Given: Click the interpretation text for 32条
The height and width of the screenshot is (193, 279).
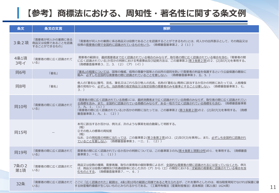Looking at the screenshot, I should [167, 184].
